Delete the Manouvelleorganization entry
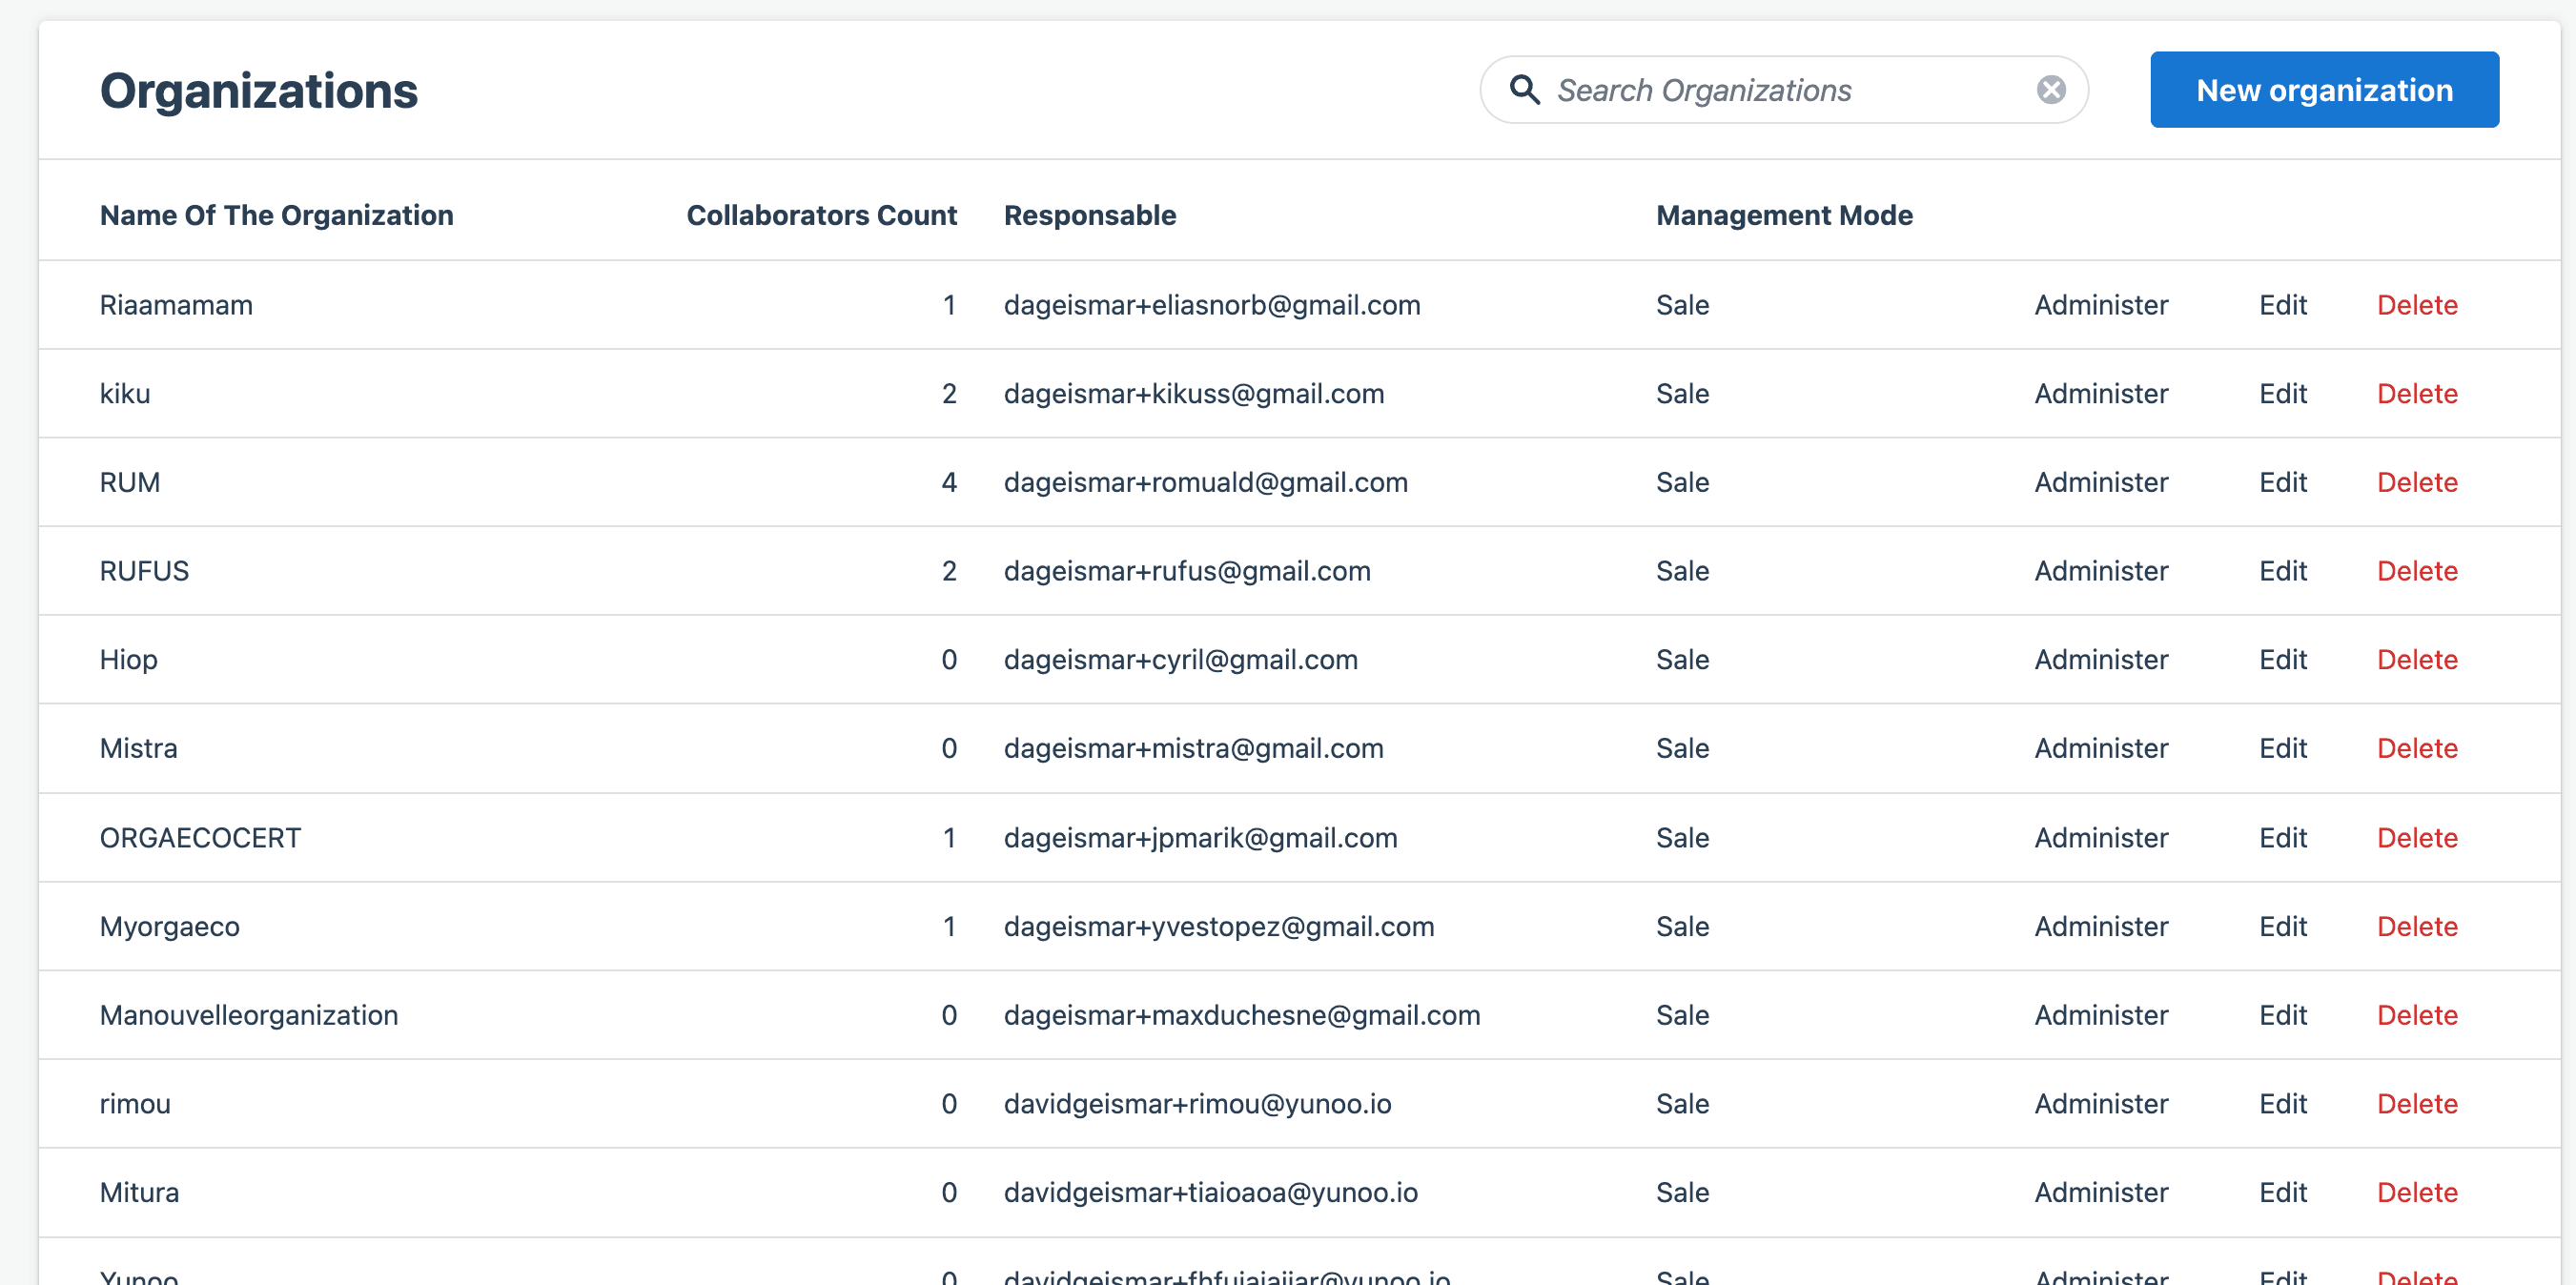 (2416, 1015)
